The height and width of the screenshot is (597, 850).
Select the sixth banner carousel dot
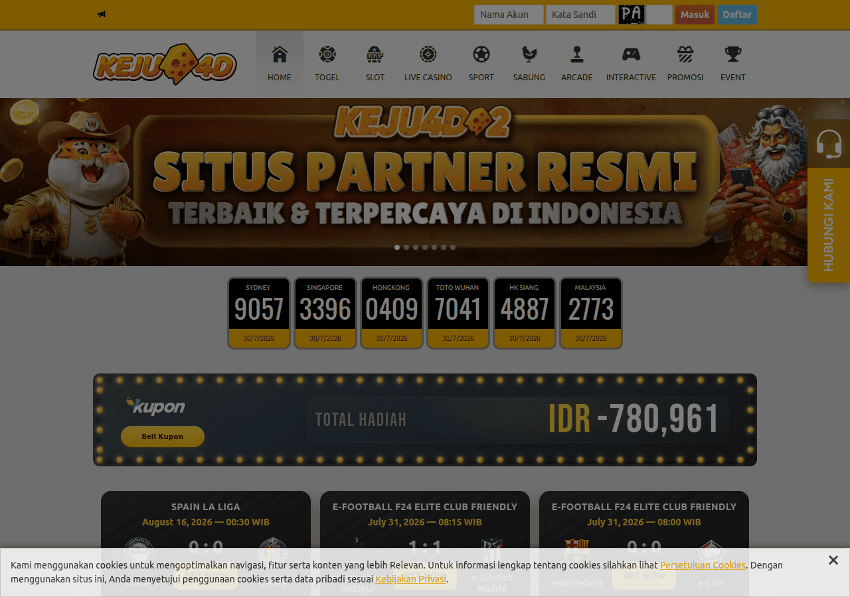pyautogui.click(x=444, y=247)
